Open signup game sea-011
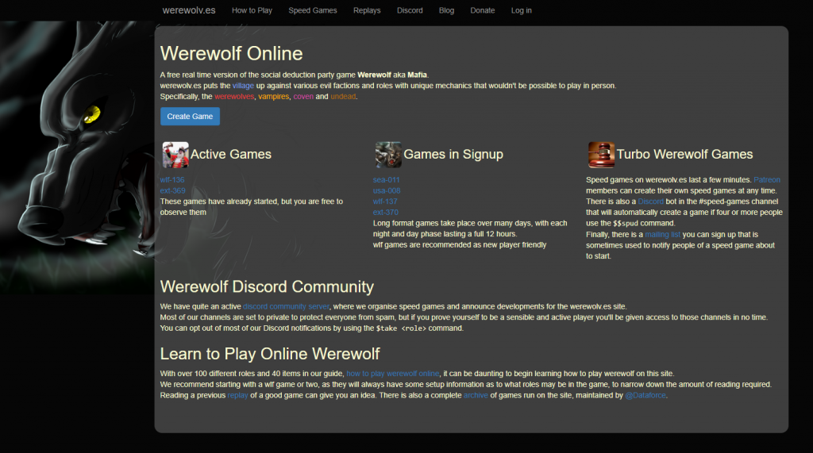 (387, 180)
